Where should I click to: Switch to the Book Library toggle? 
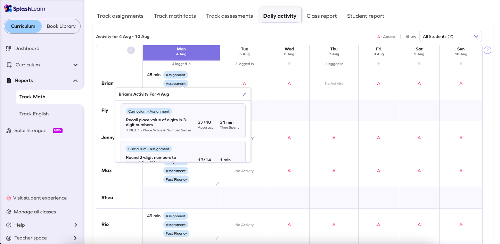coord(60,26)
